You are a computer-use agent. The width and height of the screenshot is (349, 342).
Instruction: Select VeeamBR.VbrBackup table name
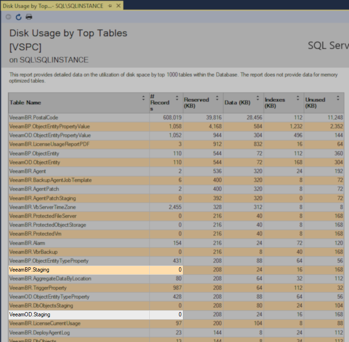[x=34, y=252]
